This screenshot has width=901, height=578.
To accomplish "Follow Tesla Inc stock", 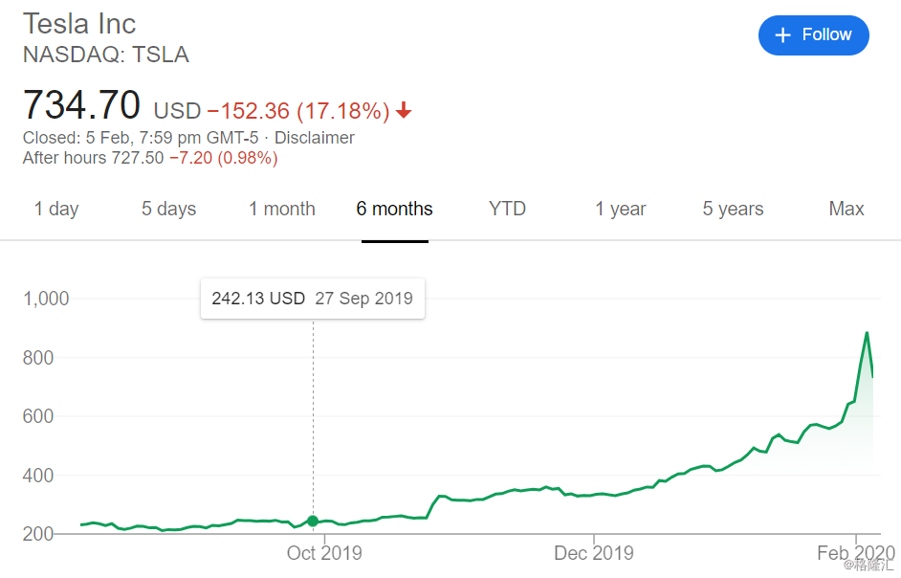I will pos(814,35).
